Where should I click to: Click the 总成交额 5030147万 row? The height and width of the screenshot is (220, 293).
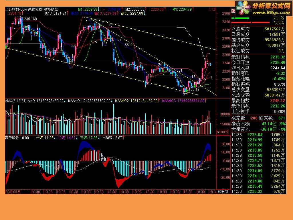(x=258, y=95)
